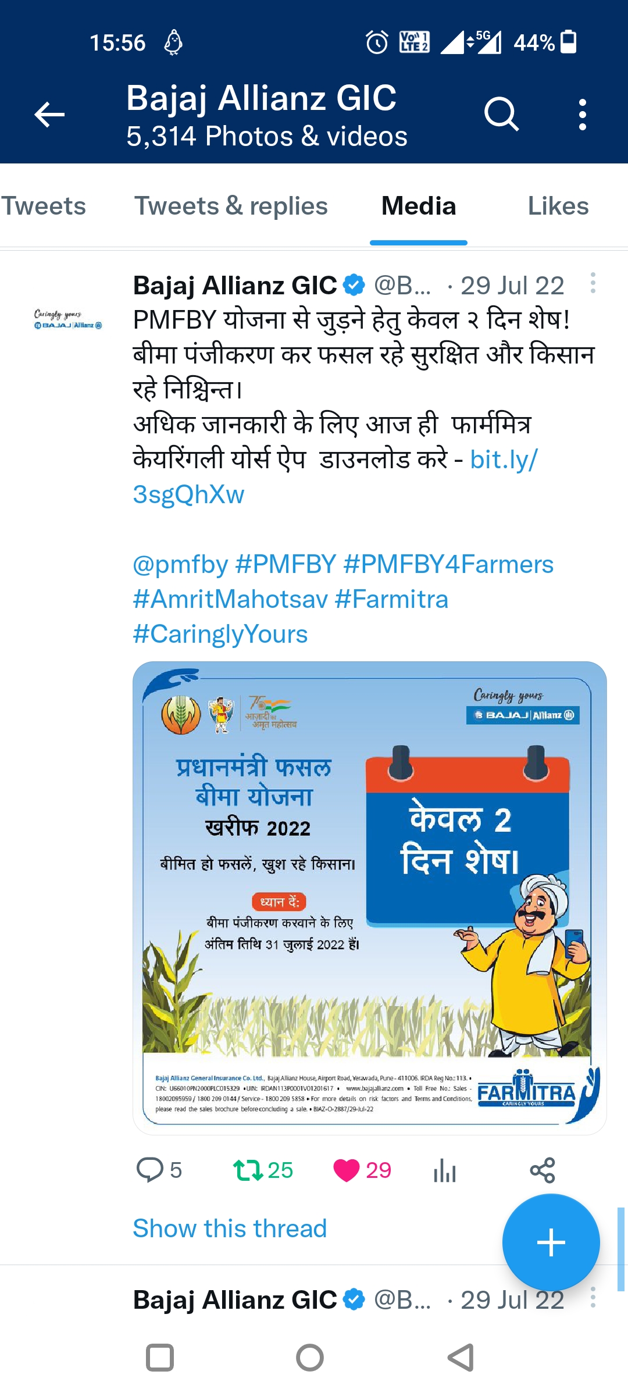
Task: Open the Pradhan Mantri Fasal Bima image
Action: (x=370, y=898)
